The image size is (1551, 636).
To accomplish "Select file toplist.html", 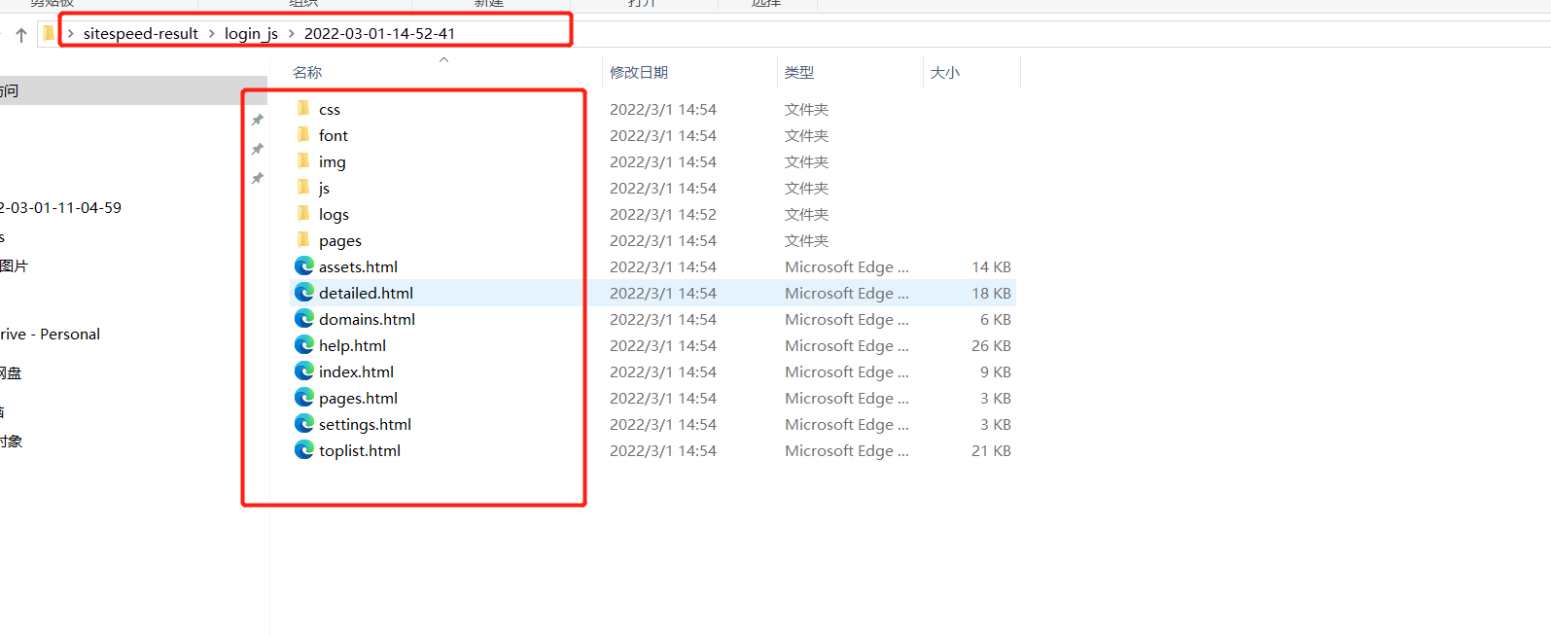I will 360,450.
